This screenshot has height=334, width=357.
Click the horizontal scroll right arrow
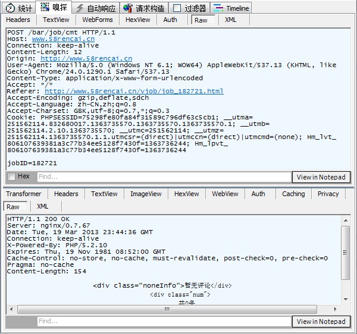(335, 309)
